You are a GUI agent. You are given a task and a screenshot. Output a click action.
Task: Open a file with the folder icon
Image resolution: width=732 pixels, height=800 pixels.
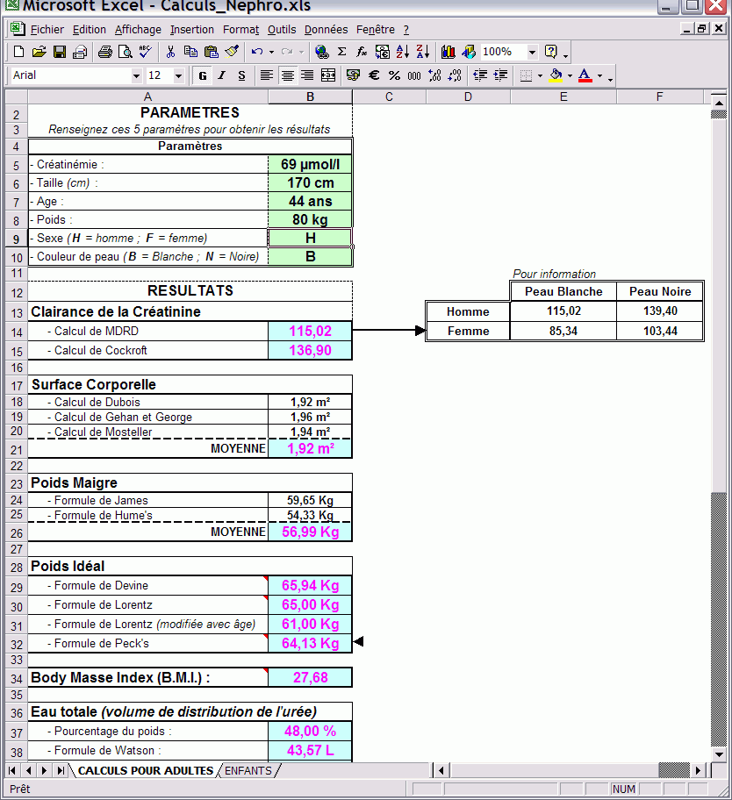click(39, 52)
